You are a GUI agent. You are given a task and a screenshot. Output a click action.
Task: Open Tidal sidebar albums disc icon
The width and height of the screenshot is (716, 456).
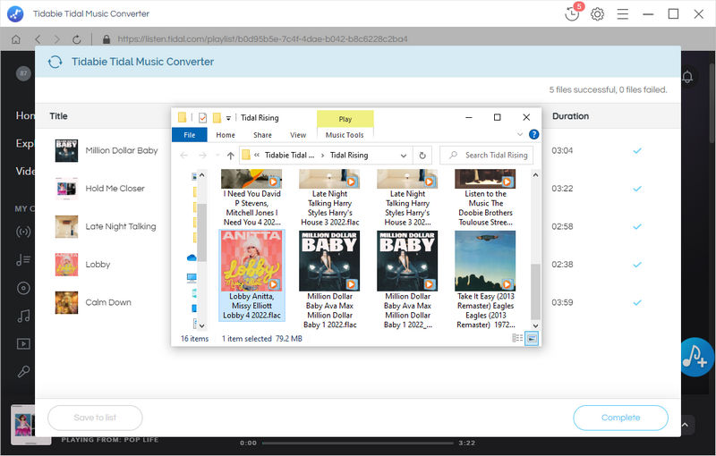click(23, 288)
